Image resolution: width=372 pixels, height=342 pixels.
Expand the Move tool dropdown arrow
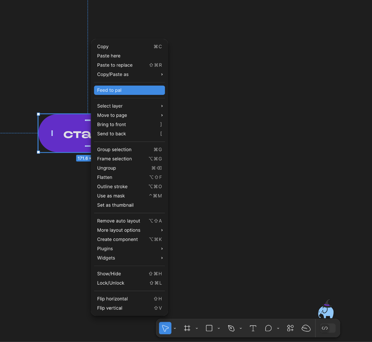175,328
